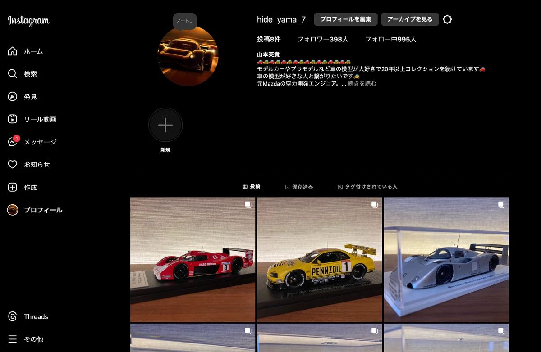Screen dimensions: 541x352
Task: Click the person-tag icon of タグ付けされている人 tab
Action: pyautogui.click(x=340, y=187)
